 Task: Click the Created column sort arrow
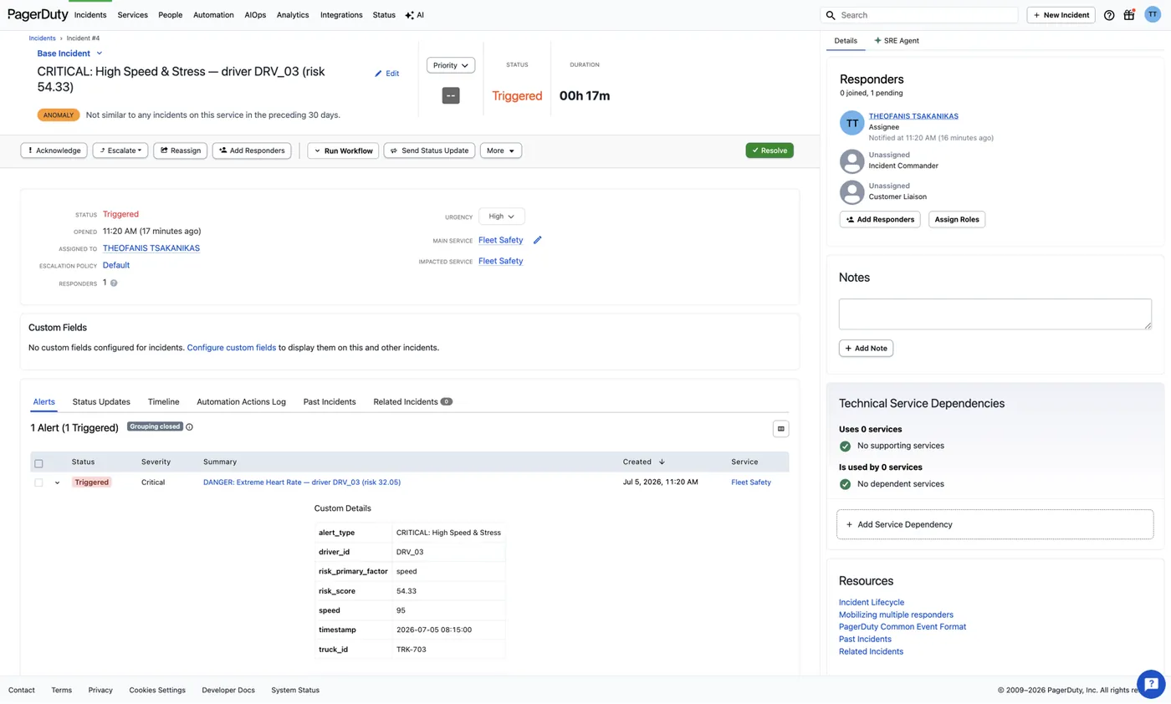click(662, 462)
